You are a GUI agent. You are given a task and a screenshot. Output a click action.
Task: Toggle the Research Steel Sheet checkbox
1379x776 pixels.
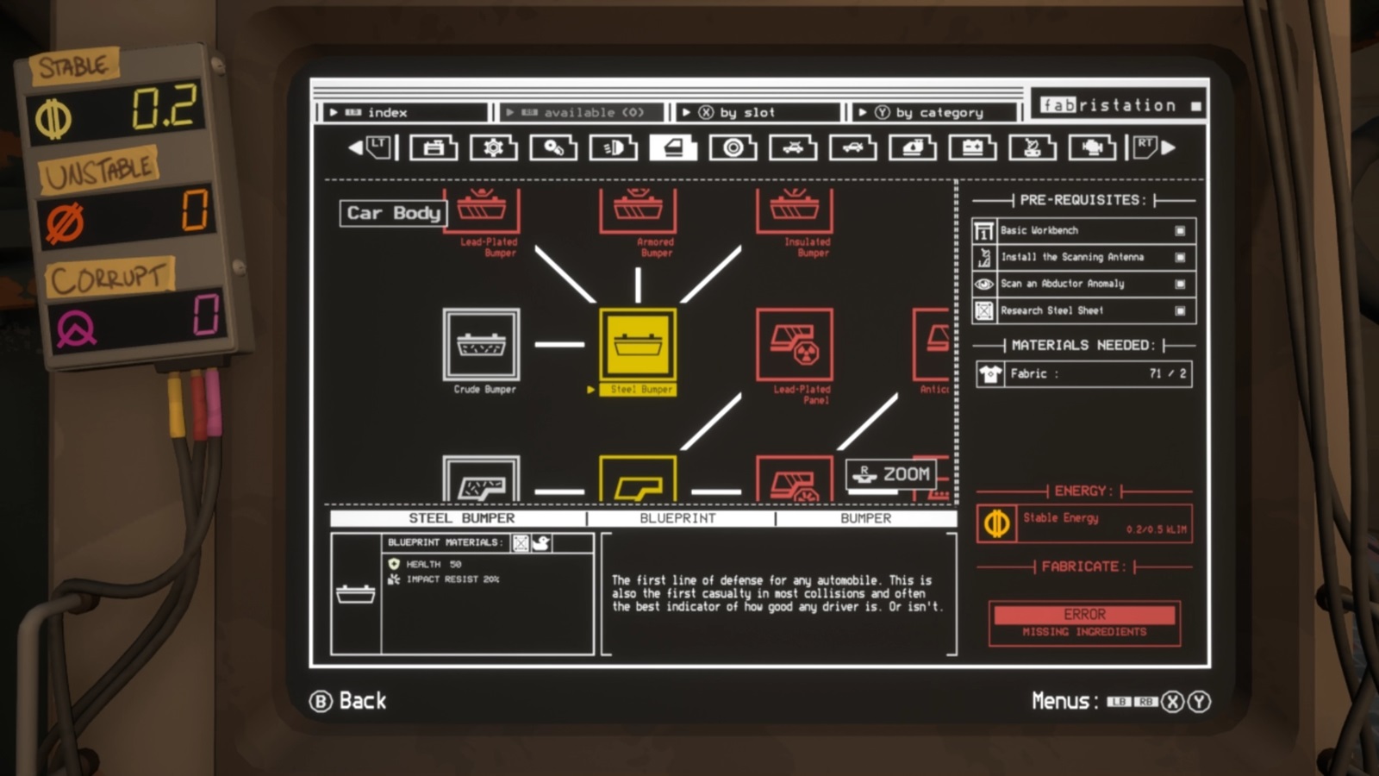pyautogui.click(x=1180, y=311)
